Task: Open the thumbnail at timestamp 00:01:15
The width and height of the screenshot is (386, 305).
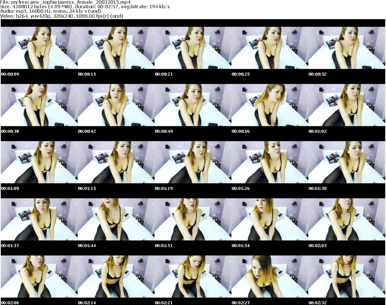Action: tap(116, 162)
